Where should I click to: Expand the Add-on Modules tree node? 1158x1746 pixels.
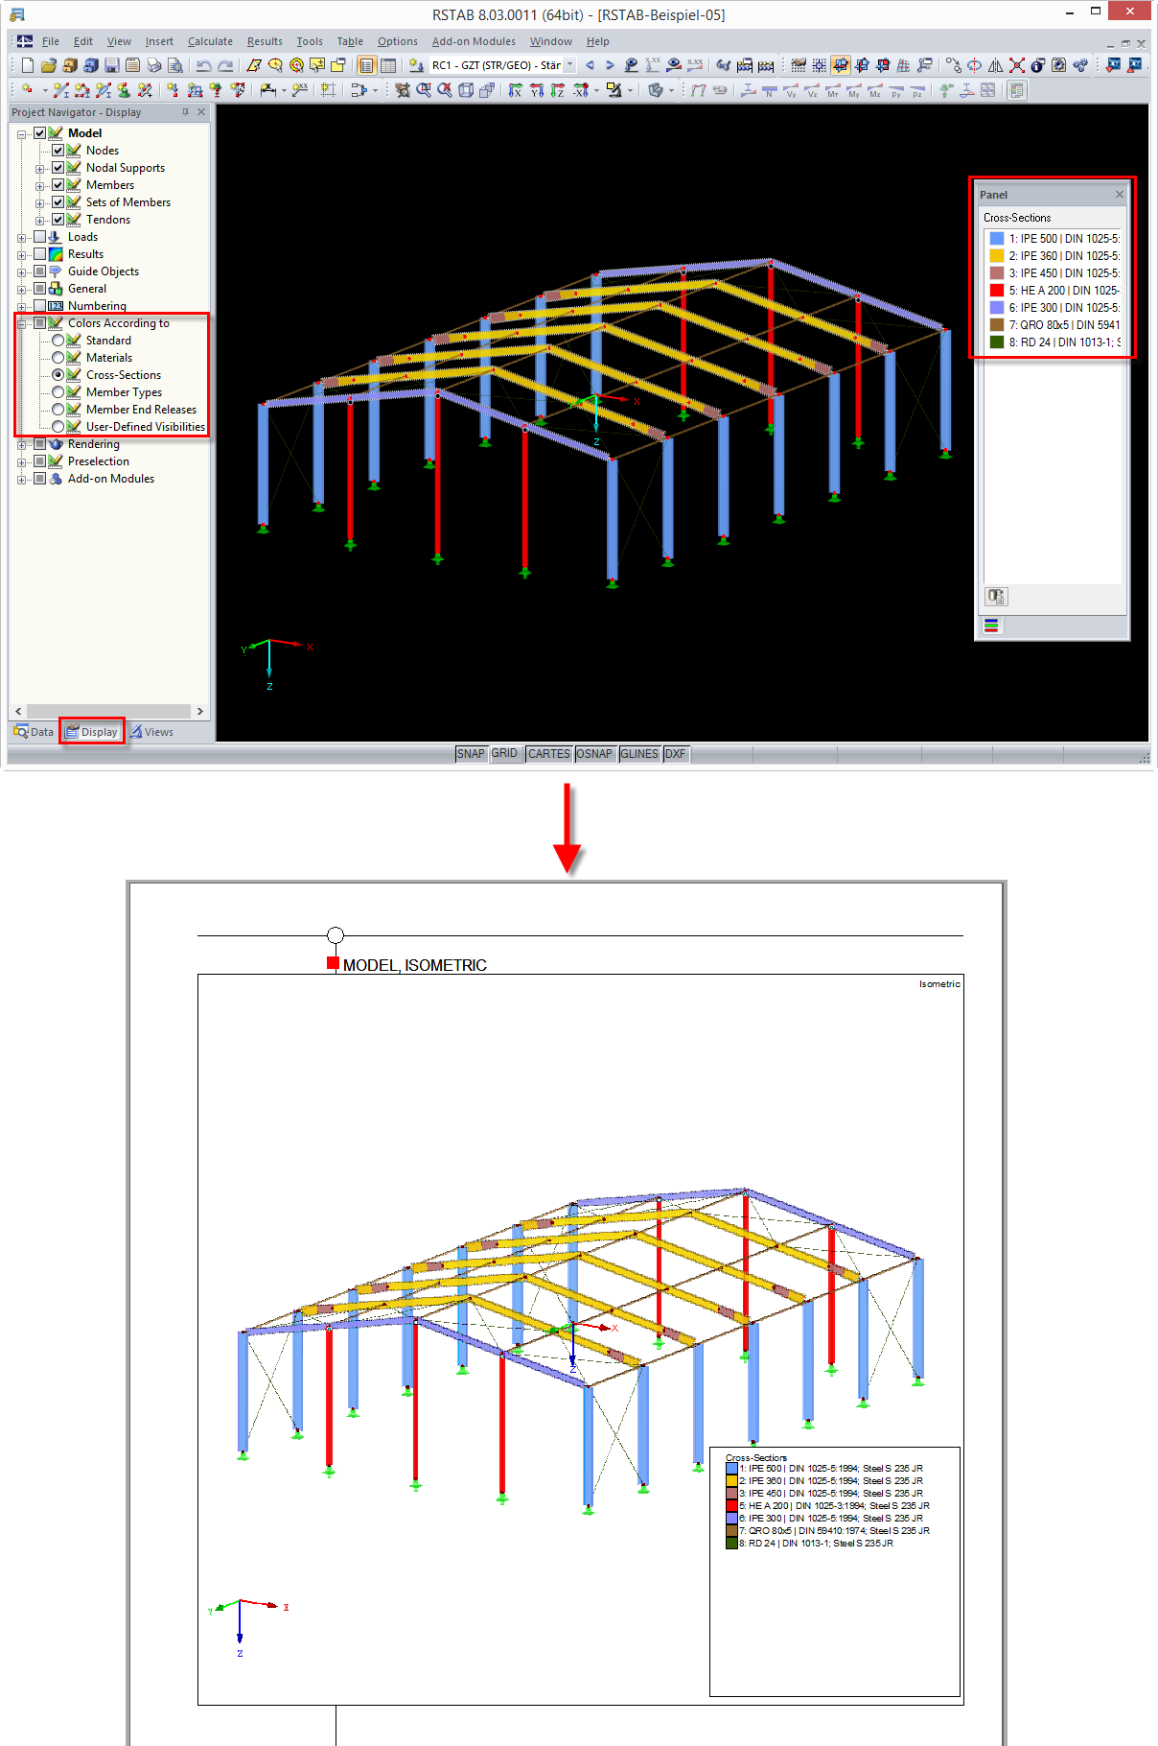[21, 480]
